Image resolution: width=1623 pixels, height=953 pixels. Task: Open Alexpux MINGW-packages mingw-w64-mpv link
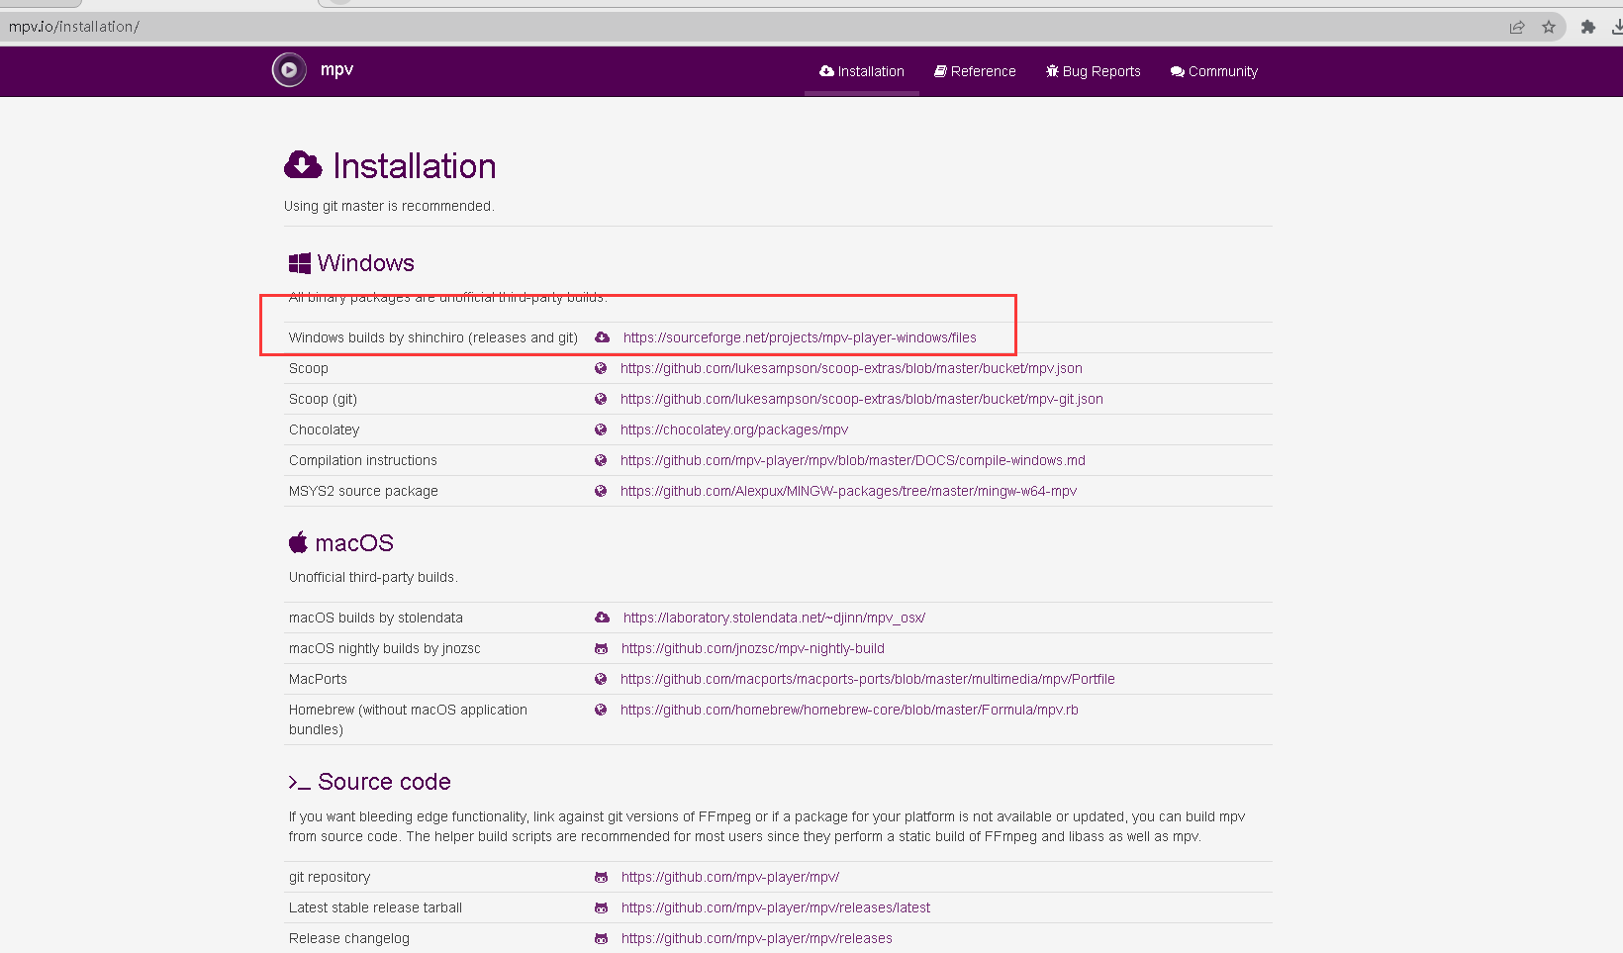848,491
